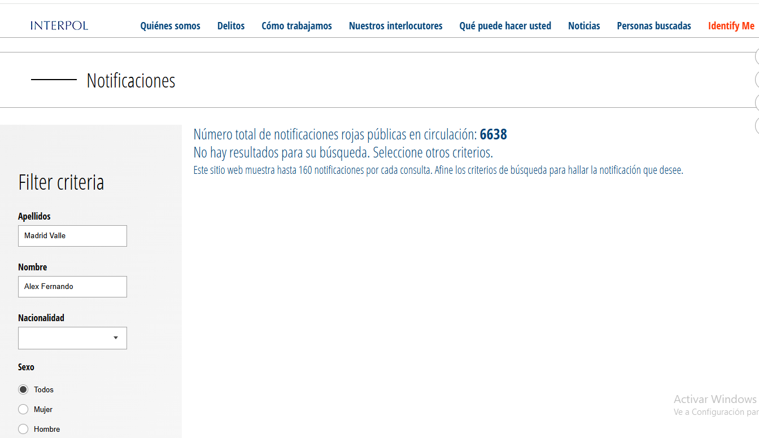
Task: Select the Todos sex radio button
Action: [23, 389]
